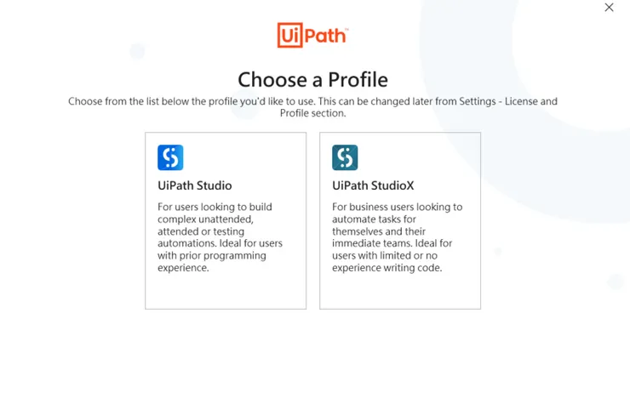Select the 'UiPath StudioX' title text

(x=373, y=185)
